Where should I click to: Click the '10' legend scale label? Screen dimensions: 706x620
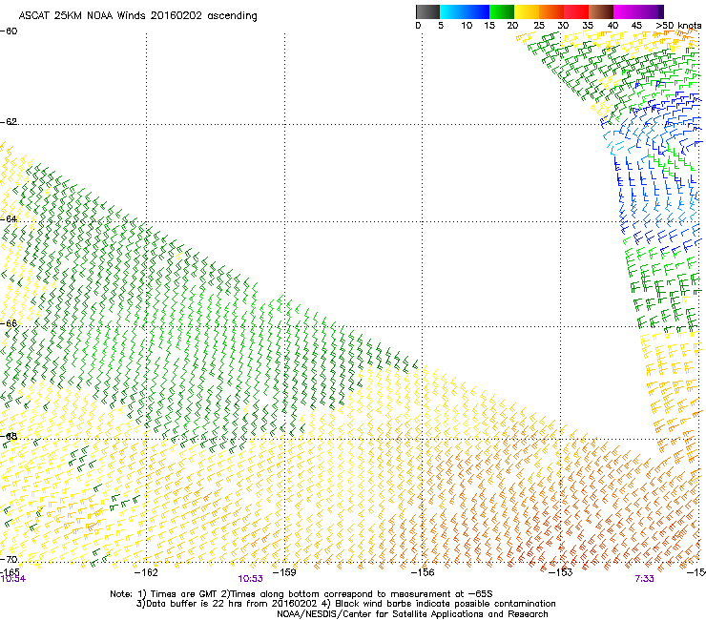pos(467,26)
